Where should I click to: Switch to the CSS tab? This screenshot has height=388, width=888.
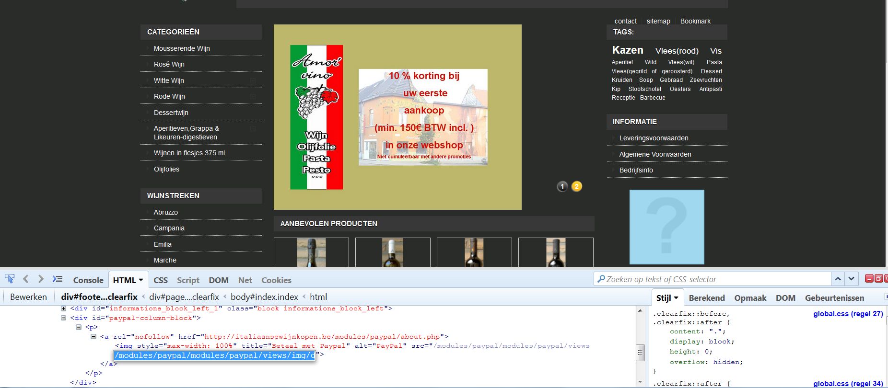tap(161, 280)
